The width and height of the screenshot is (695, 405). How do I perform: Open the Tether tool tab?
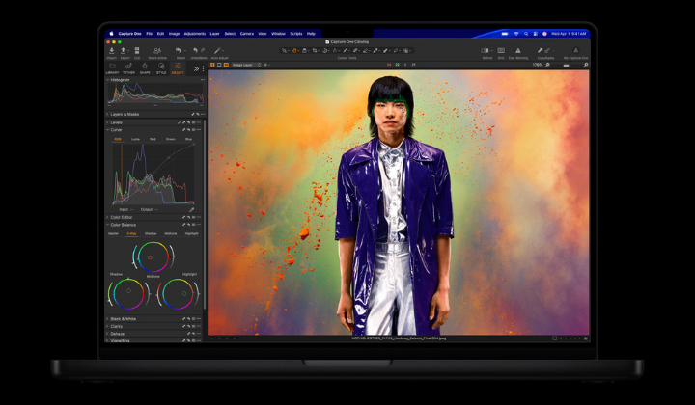pyautogui.click(x=128, y=68)
